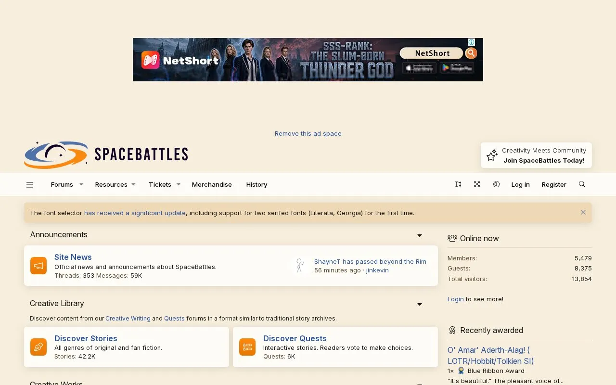Viewport: 616px width, 385px height.
Task: Click the ad info icon on banner
Action: click(472, 42)
